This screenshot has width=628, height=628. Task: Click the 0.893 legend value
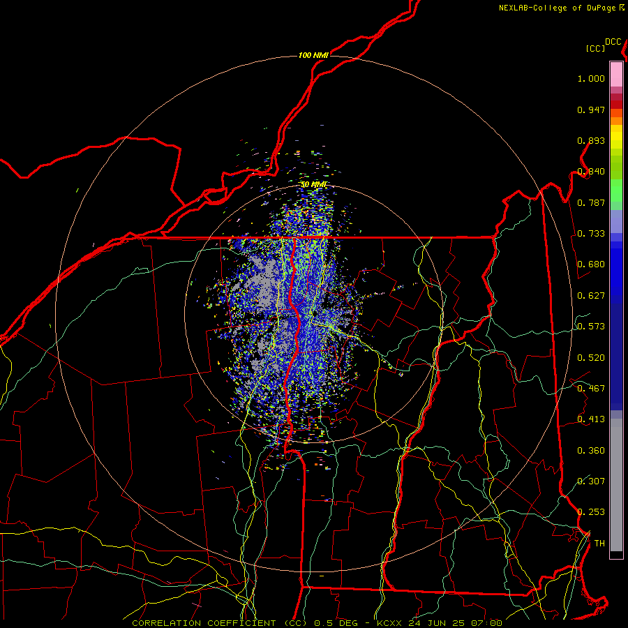591,140
